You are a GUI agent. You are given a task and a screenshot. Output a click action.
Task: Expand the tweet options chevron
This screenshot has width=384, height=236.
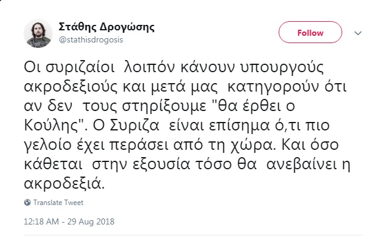358,33
